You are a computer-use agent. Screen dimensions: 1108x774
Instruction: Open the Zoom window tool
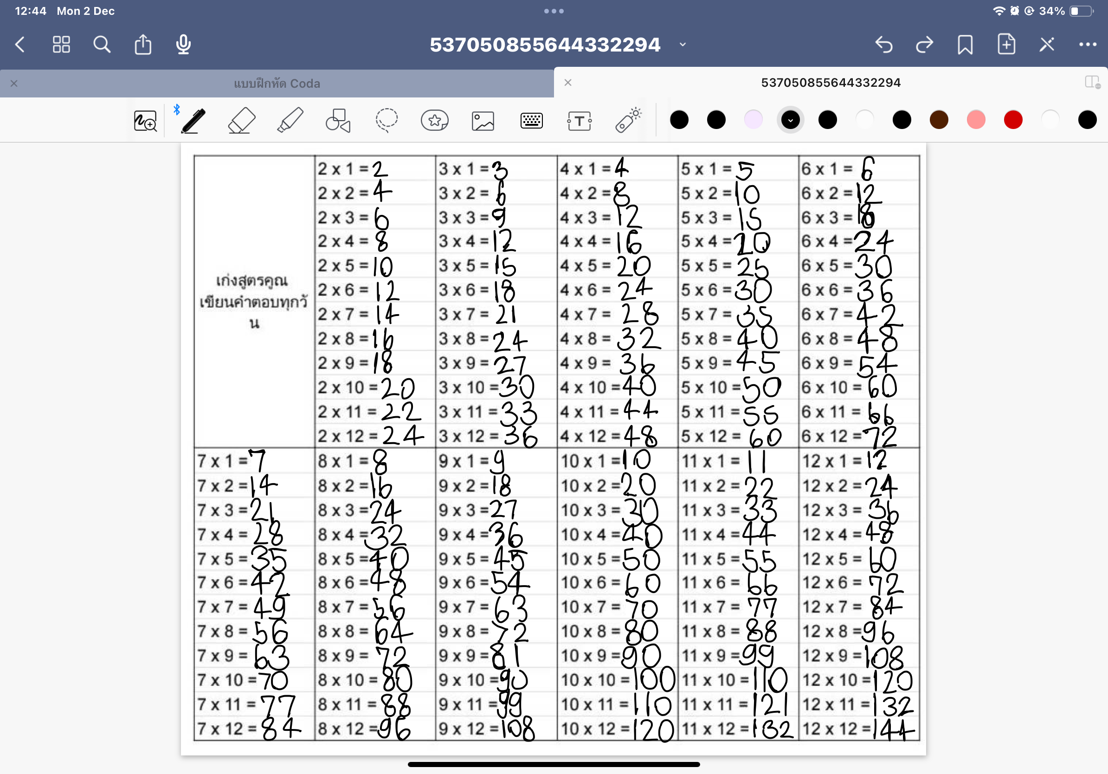[145, 121]
